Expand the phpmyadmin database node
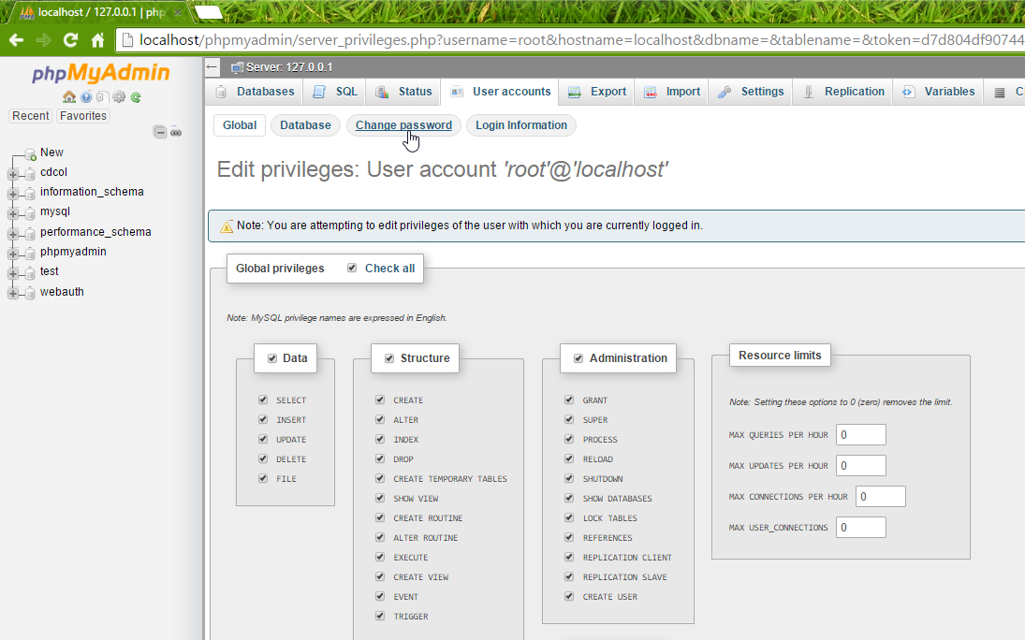This screenshot has width=1025, height=640. [x=12, y=254]
